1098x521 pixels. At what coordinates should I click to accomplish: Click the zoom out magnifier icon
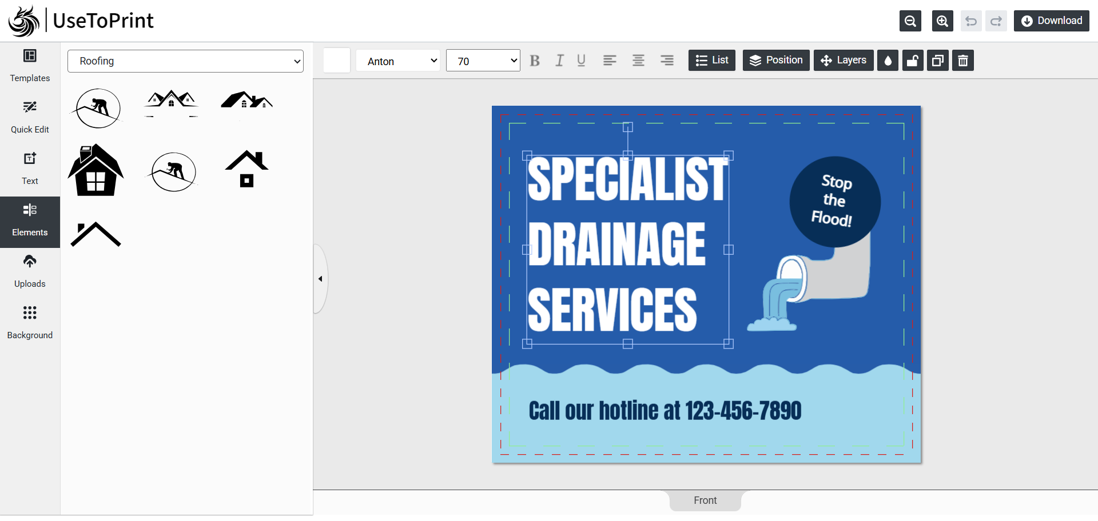point(910,21)
